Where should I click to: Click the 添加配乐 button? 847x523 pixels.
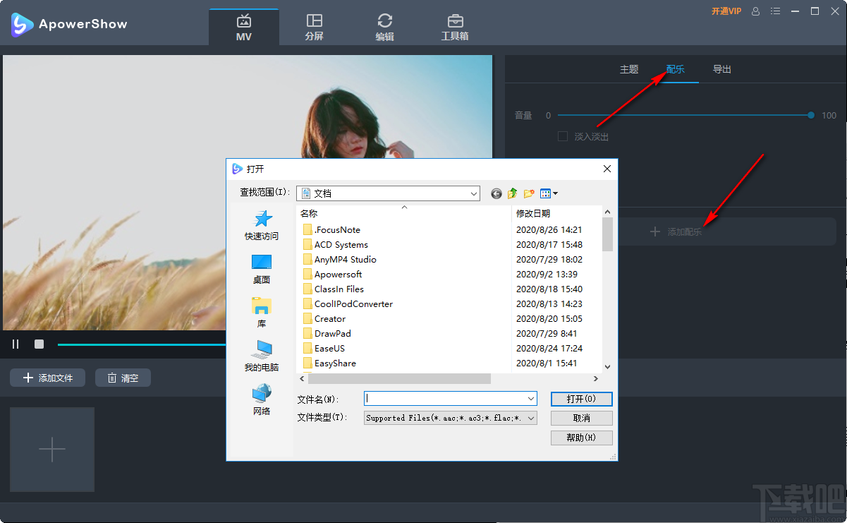[676, 232]
